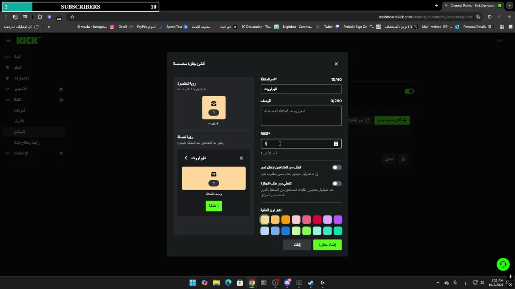Viewport: 515px width, 289px height.
Task: Click the green إنشاء جائزة create button
Action: 328,245
